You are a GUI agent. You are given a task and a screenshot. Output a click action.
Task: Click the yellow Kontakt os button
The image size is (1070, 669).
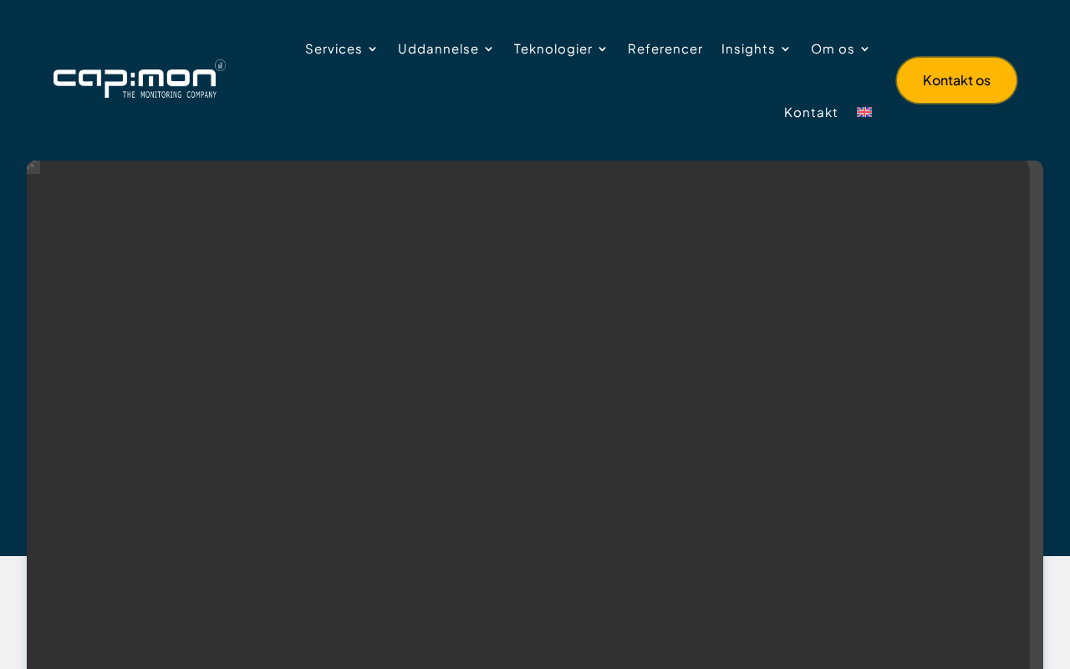[956, 80]
